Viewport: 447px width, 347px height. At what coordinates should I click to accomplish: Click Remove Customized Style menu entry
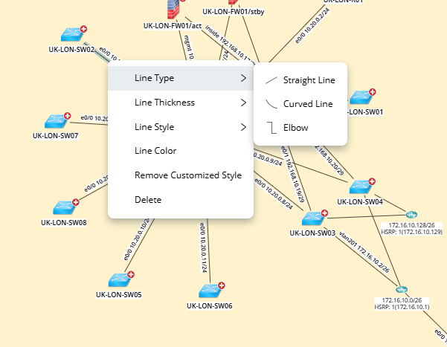[x=187, y=175]
